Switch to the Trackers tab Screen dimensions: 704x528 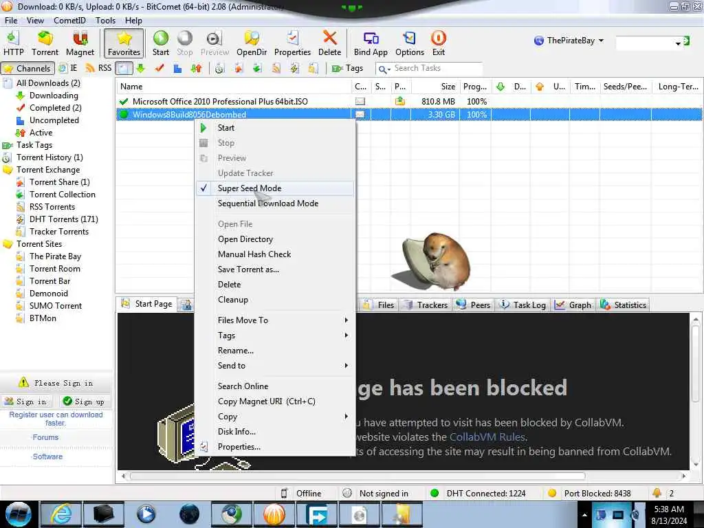pyautogui.click(x=426, y=305)
